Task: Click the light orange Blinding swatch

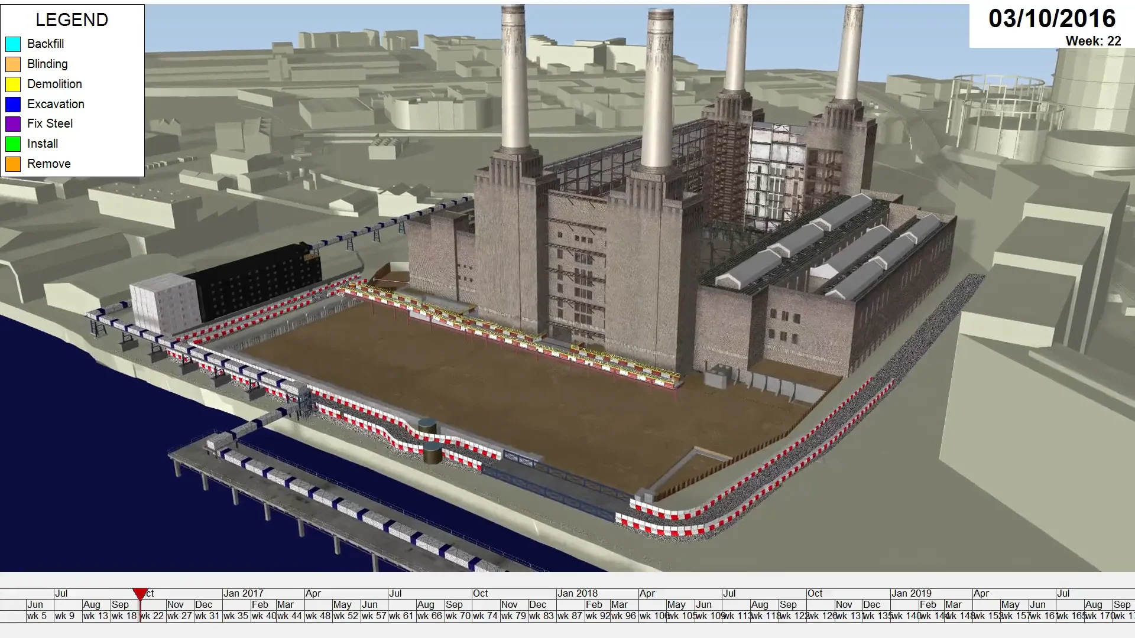Action: point(13,64)
